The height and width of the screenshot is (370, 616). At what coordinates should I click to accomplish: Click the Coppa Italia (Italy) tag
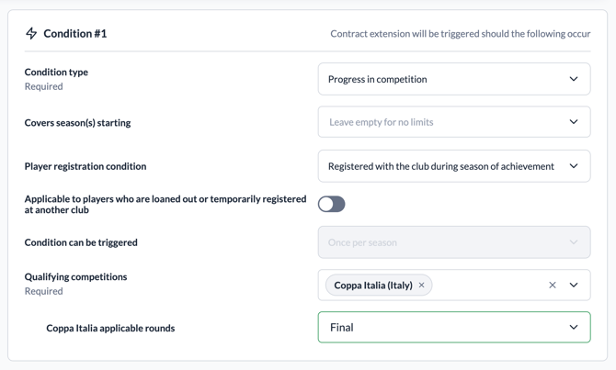[372, 286]
